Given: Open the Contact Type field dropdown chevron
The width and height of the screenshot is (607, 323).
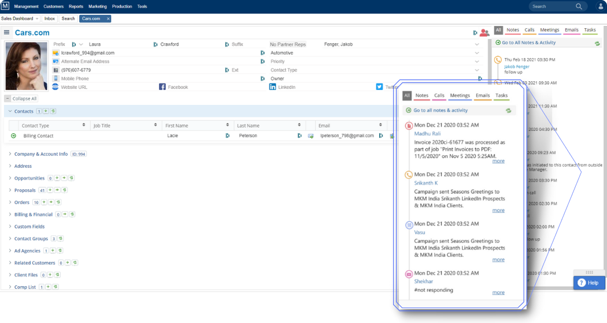Looking at the screenshot, I should (477, 70).
